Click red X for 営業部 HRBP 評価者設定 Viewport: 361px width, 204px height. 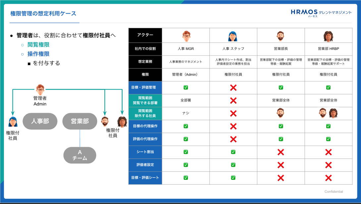click(x=328, y=165)
